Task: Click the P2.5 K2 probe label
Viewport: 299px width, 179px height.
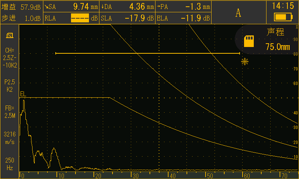Action: click(10, 86)
